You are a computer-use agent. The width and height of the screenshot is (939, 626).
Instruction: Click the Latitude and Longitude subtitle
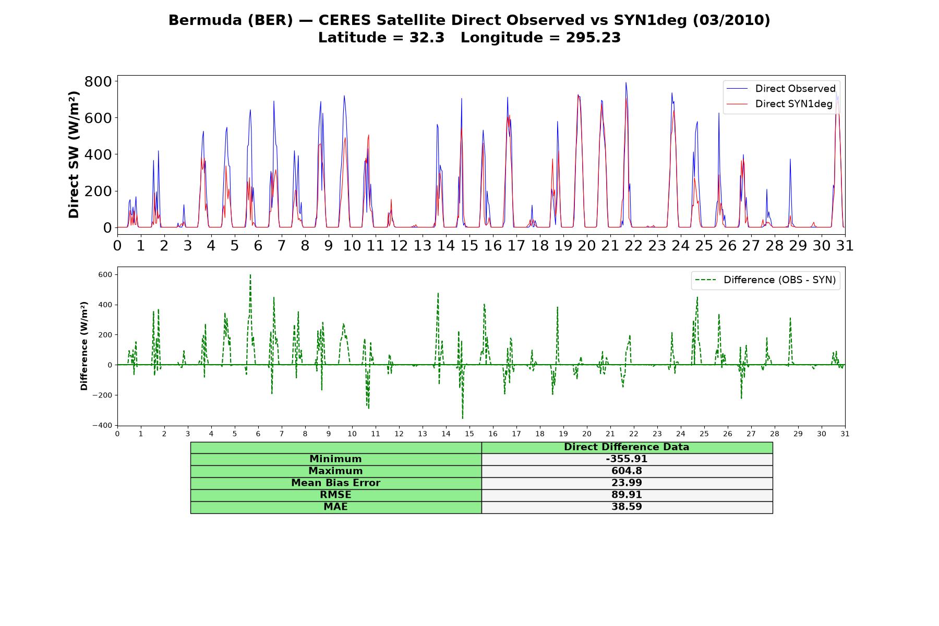click(469, 38)
